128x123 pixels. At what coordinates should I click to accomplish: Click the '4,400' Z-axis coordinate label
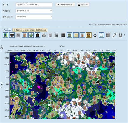7,117
